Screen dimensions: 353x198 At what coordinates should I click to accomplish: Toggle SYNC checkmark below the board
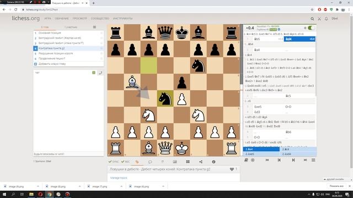114,162
